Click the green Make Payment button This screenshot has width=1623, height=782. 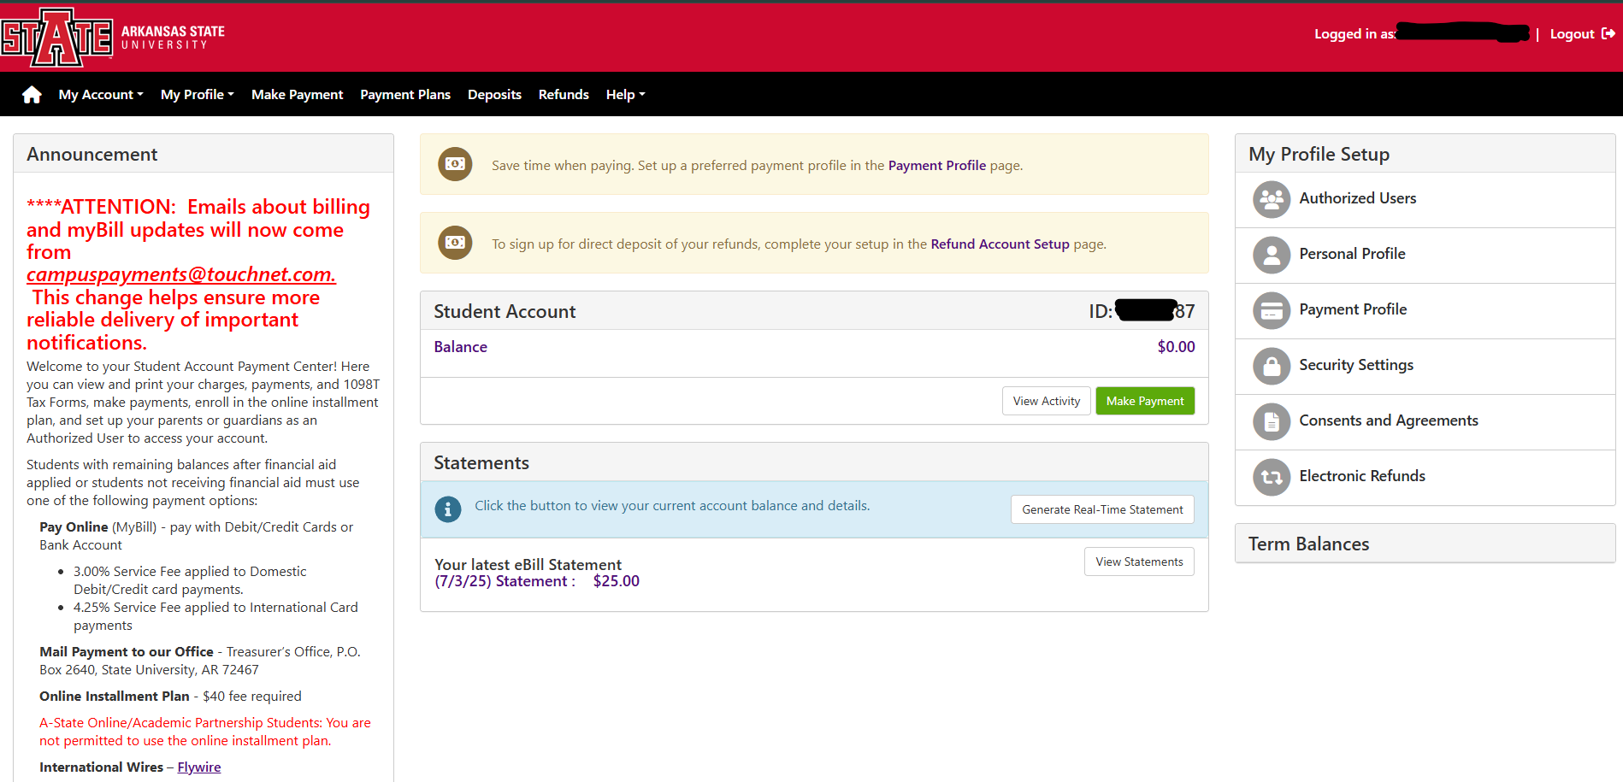point(1145,401)
